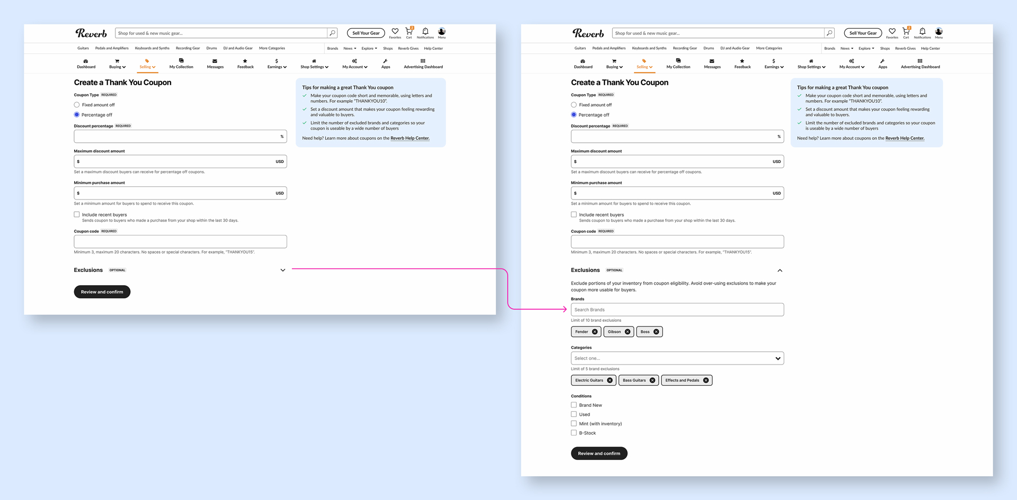Viewport: 1017px width, 500px height.
Task: Check the Brand New condition exclusion
Action: [x=574, y=405]
